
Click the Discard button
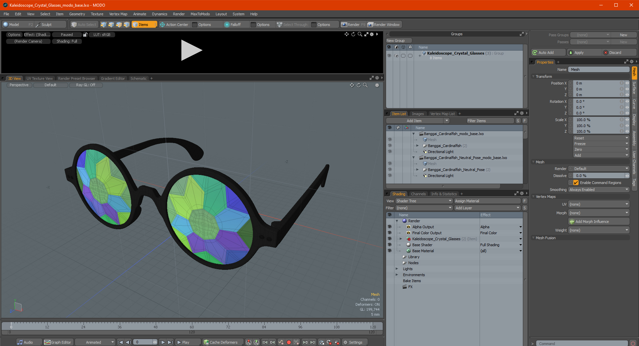coord(619,53)
